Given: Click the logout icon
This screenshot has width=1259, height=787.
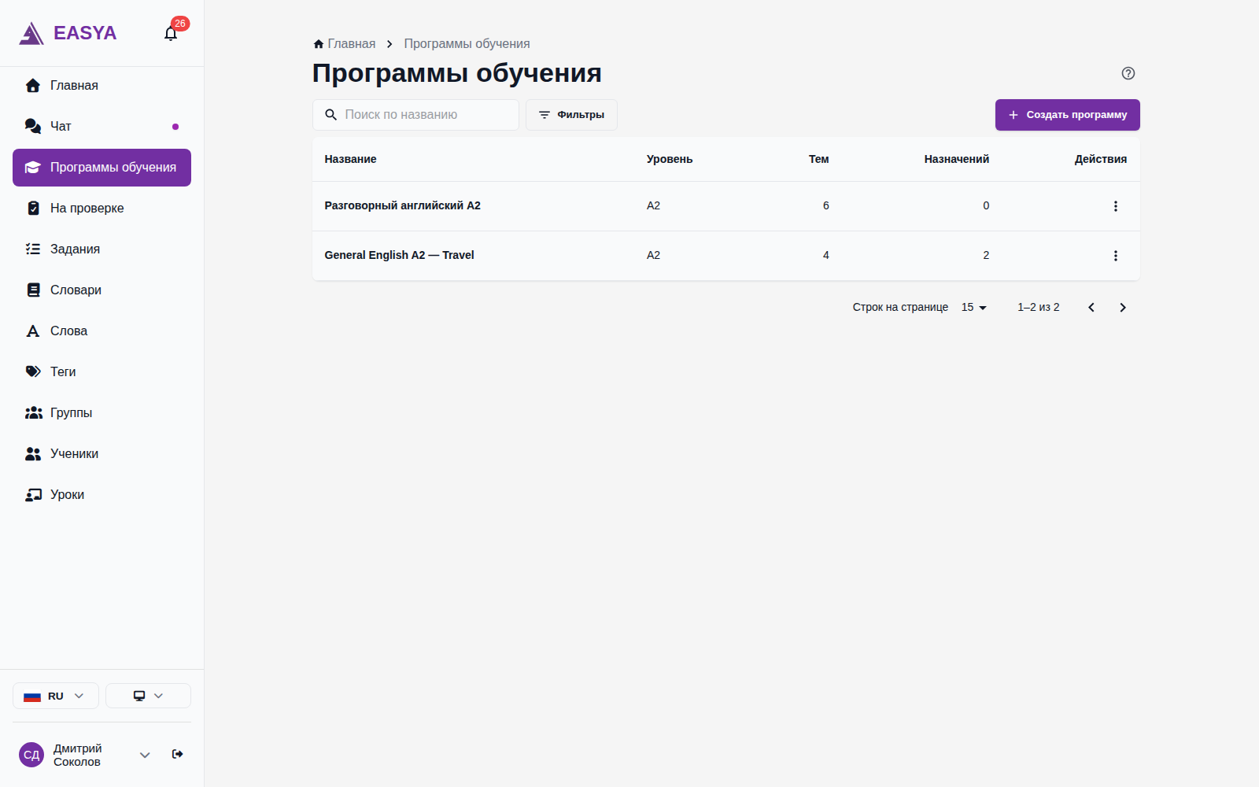Looking at the screenshot, I should point(178,754).
